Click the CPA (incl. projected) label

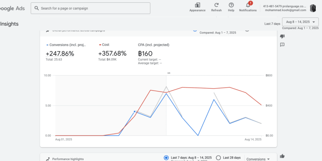tap(154, 45)
